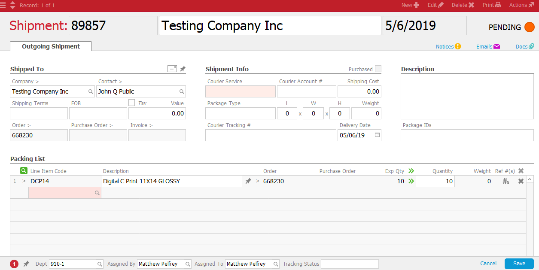The image size is (539, 270).
Task: Click green double-arrow in Exp Qty header
Action: pyautogui.click(x=411, y=170)
